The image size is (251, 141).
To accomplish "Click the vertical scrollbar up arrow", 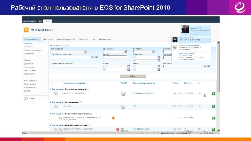I will (218, 42).
